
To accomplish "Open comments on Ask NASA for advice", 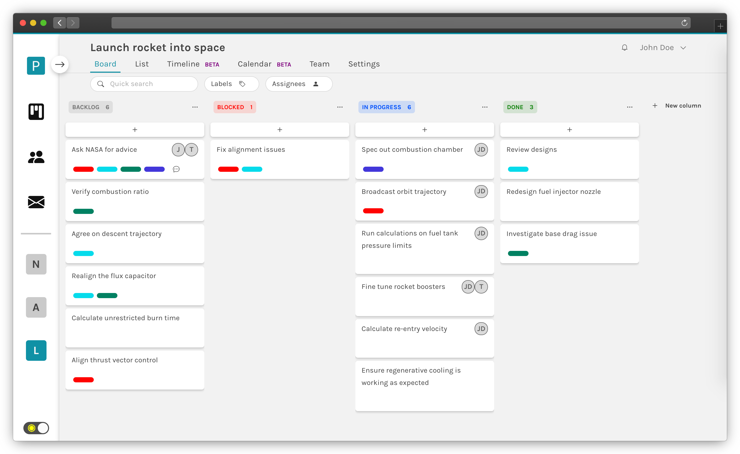I will 176,169.
